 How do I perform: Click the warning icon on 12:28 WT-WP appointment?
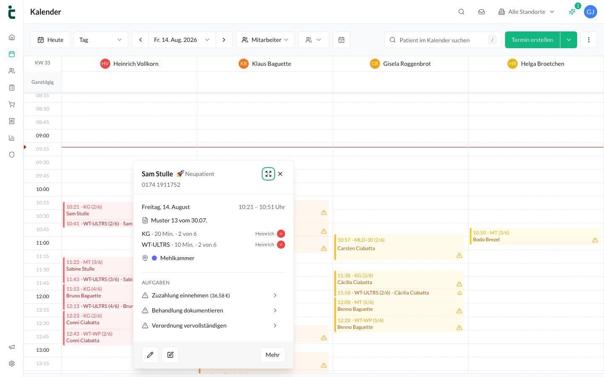pyautogui.click(x=459, y=328)
